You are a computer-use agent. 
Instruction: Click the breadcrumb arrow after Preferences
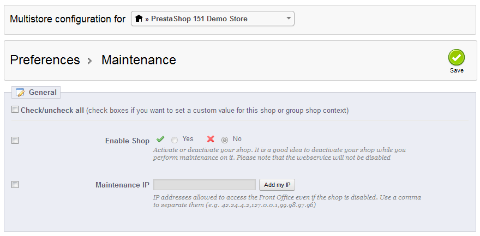pos(91,60)
